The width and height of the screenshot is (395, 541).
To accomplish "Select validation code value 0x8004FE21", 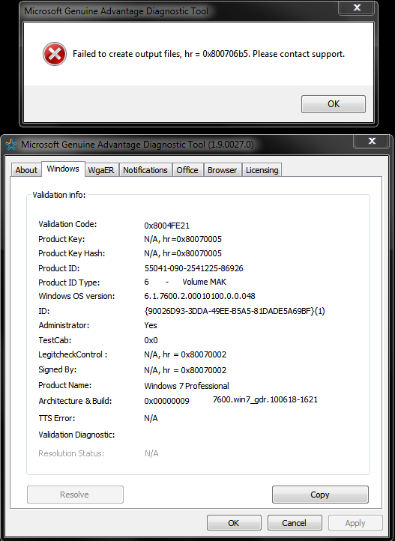I will [166, 226].
